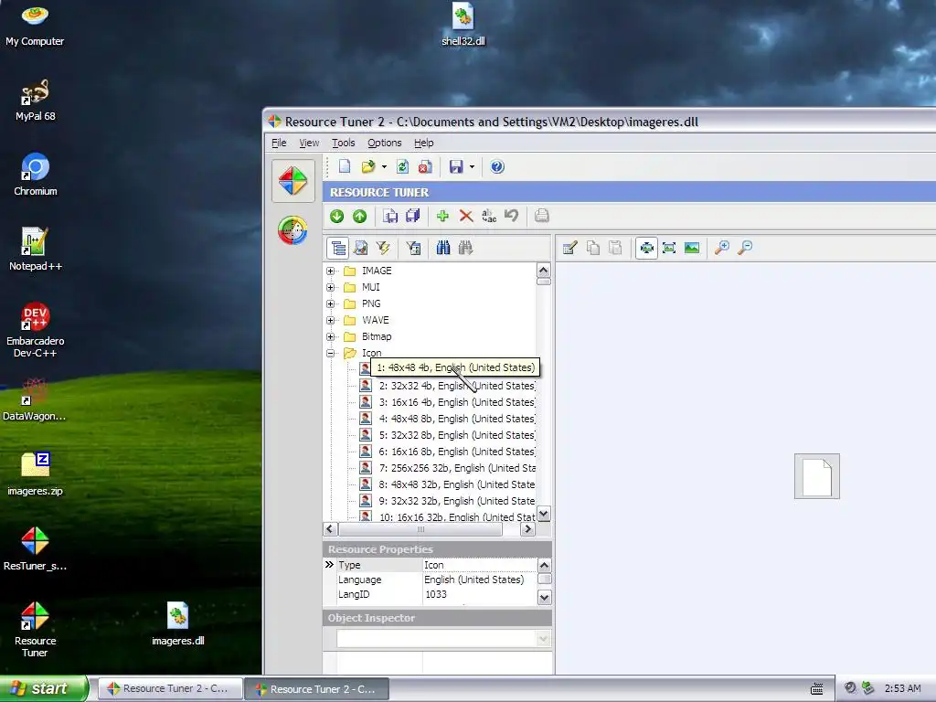Click the Paste icon in viewer toolbar
The image size is (936, 702).
point(615,248)
